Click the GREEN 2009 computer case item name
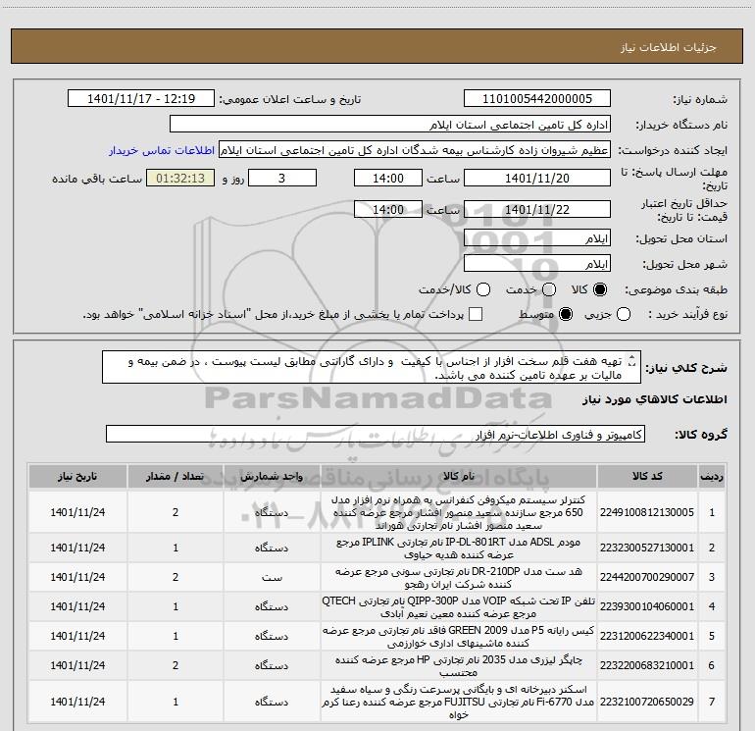Screen dimensions: 755x731 pyautogui.click(x=459, y=636)
